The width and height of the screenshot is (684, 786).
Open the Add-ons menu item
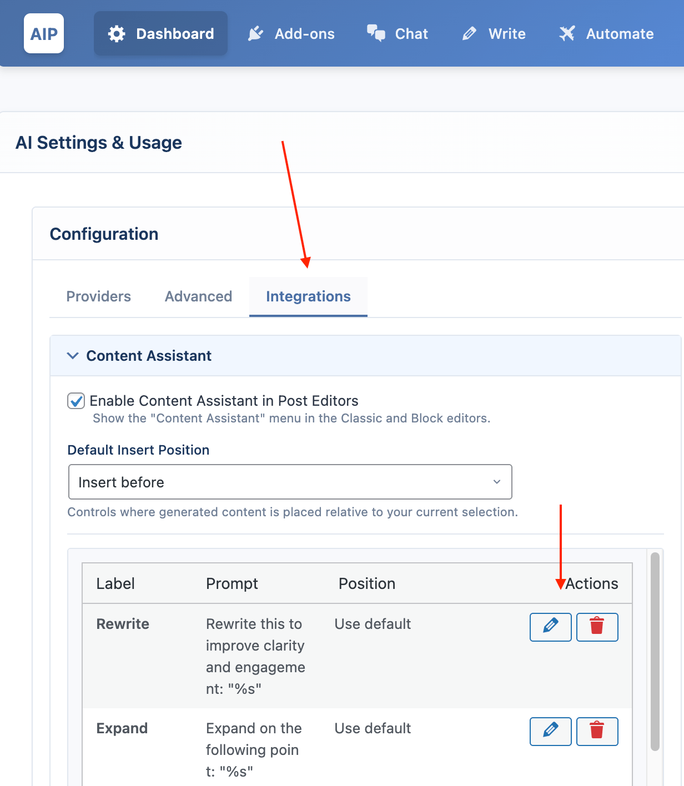[x=304, y=34]
